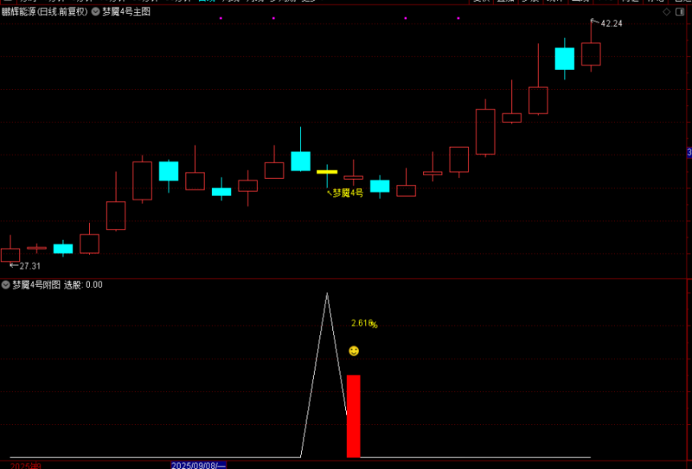
Task: Click the 2025/09/08 date marker
Action: (x=199, y=465)
